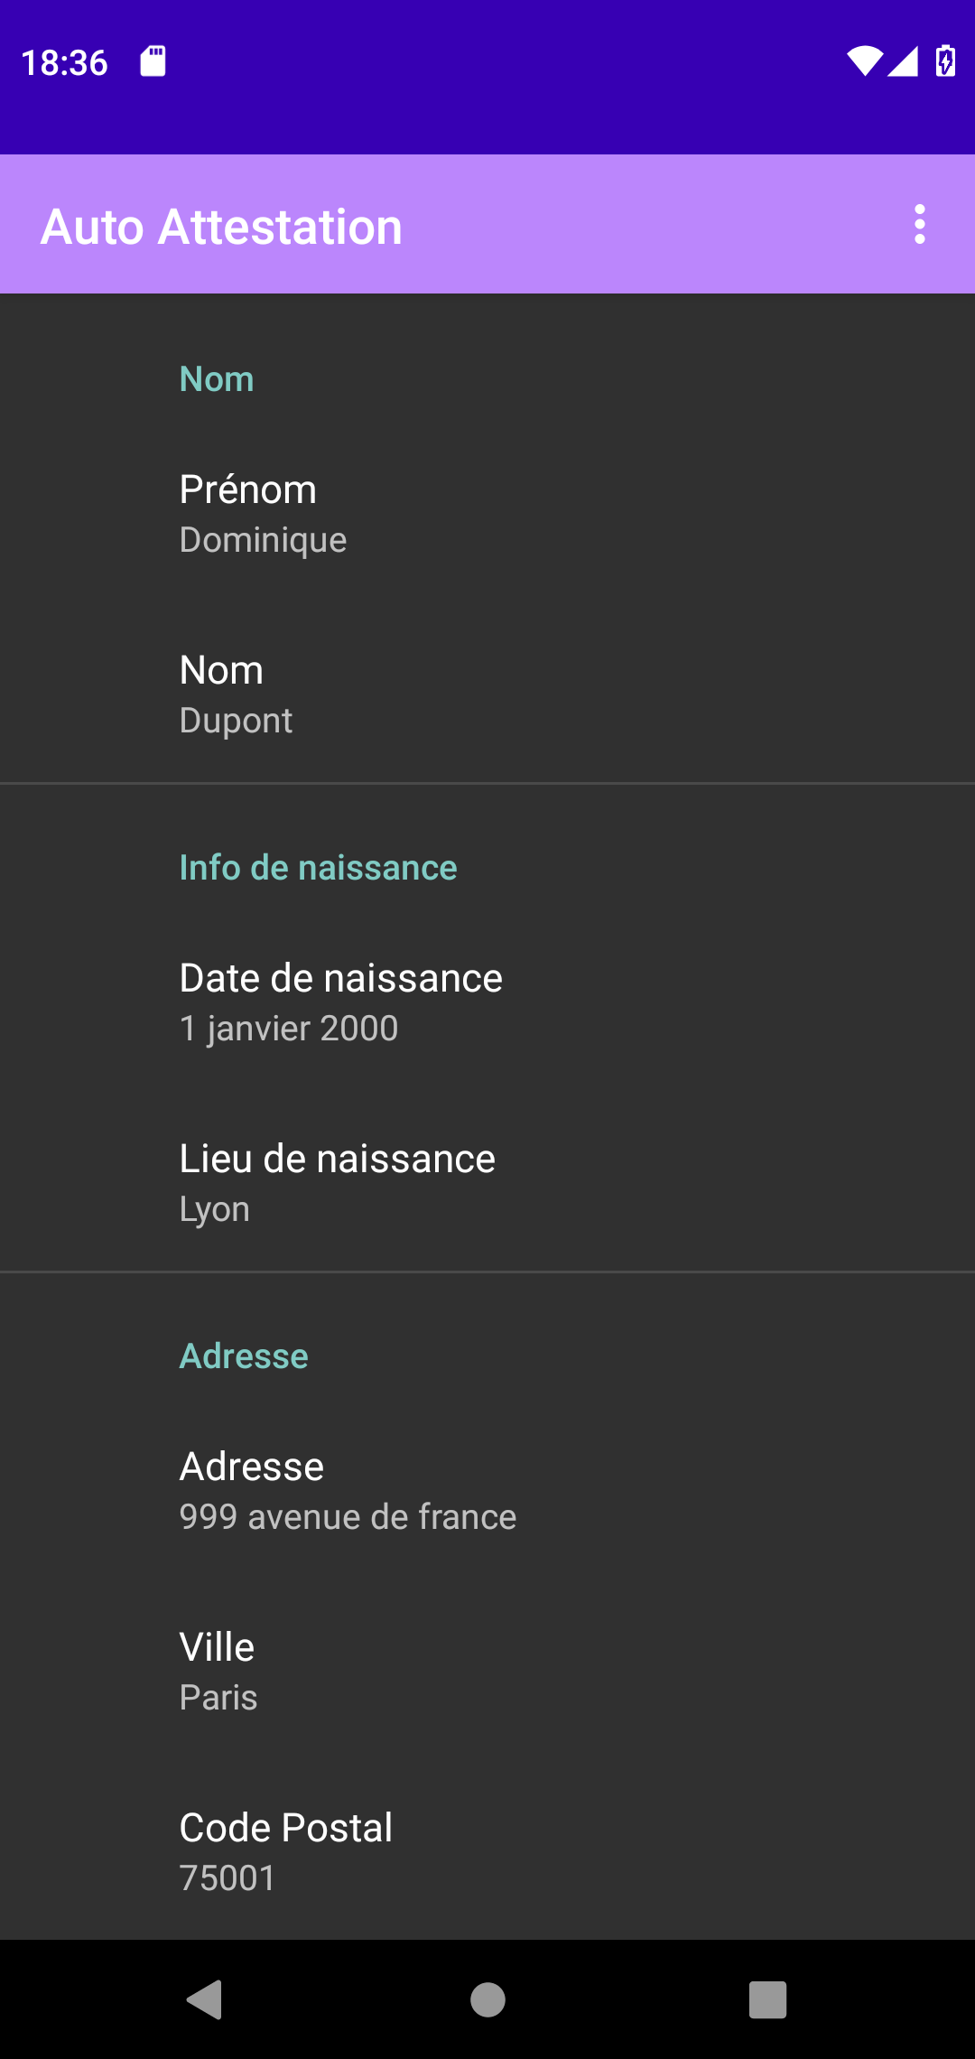Change the Ville setting Paris

(x=487, y=1671)
